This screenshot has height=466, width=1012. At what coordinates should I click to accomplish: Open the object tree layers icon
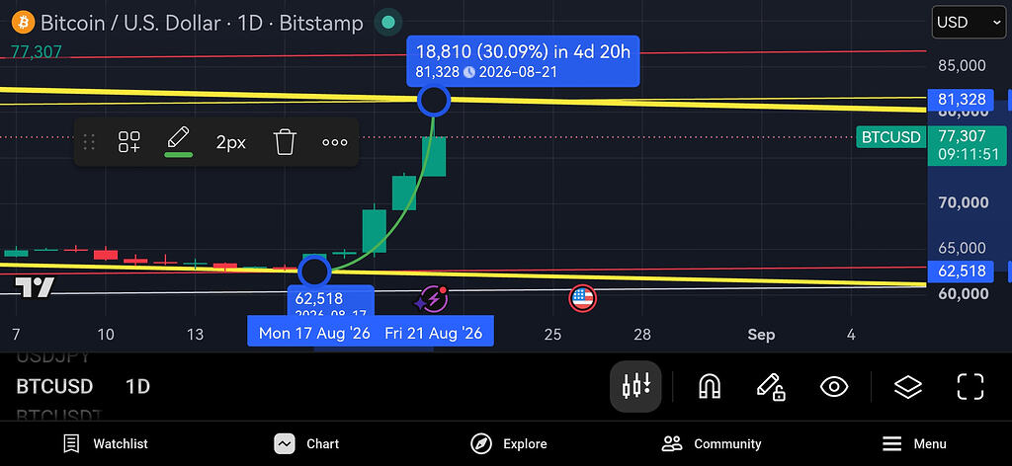pos(908,387)
